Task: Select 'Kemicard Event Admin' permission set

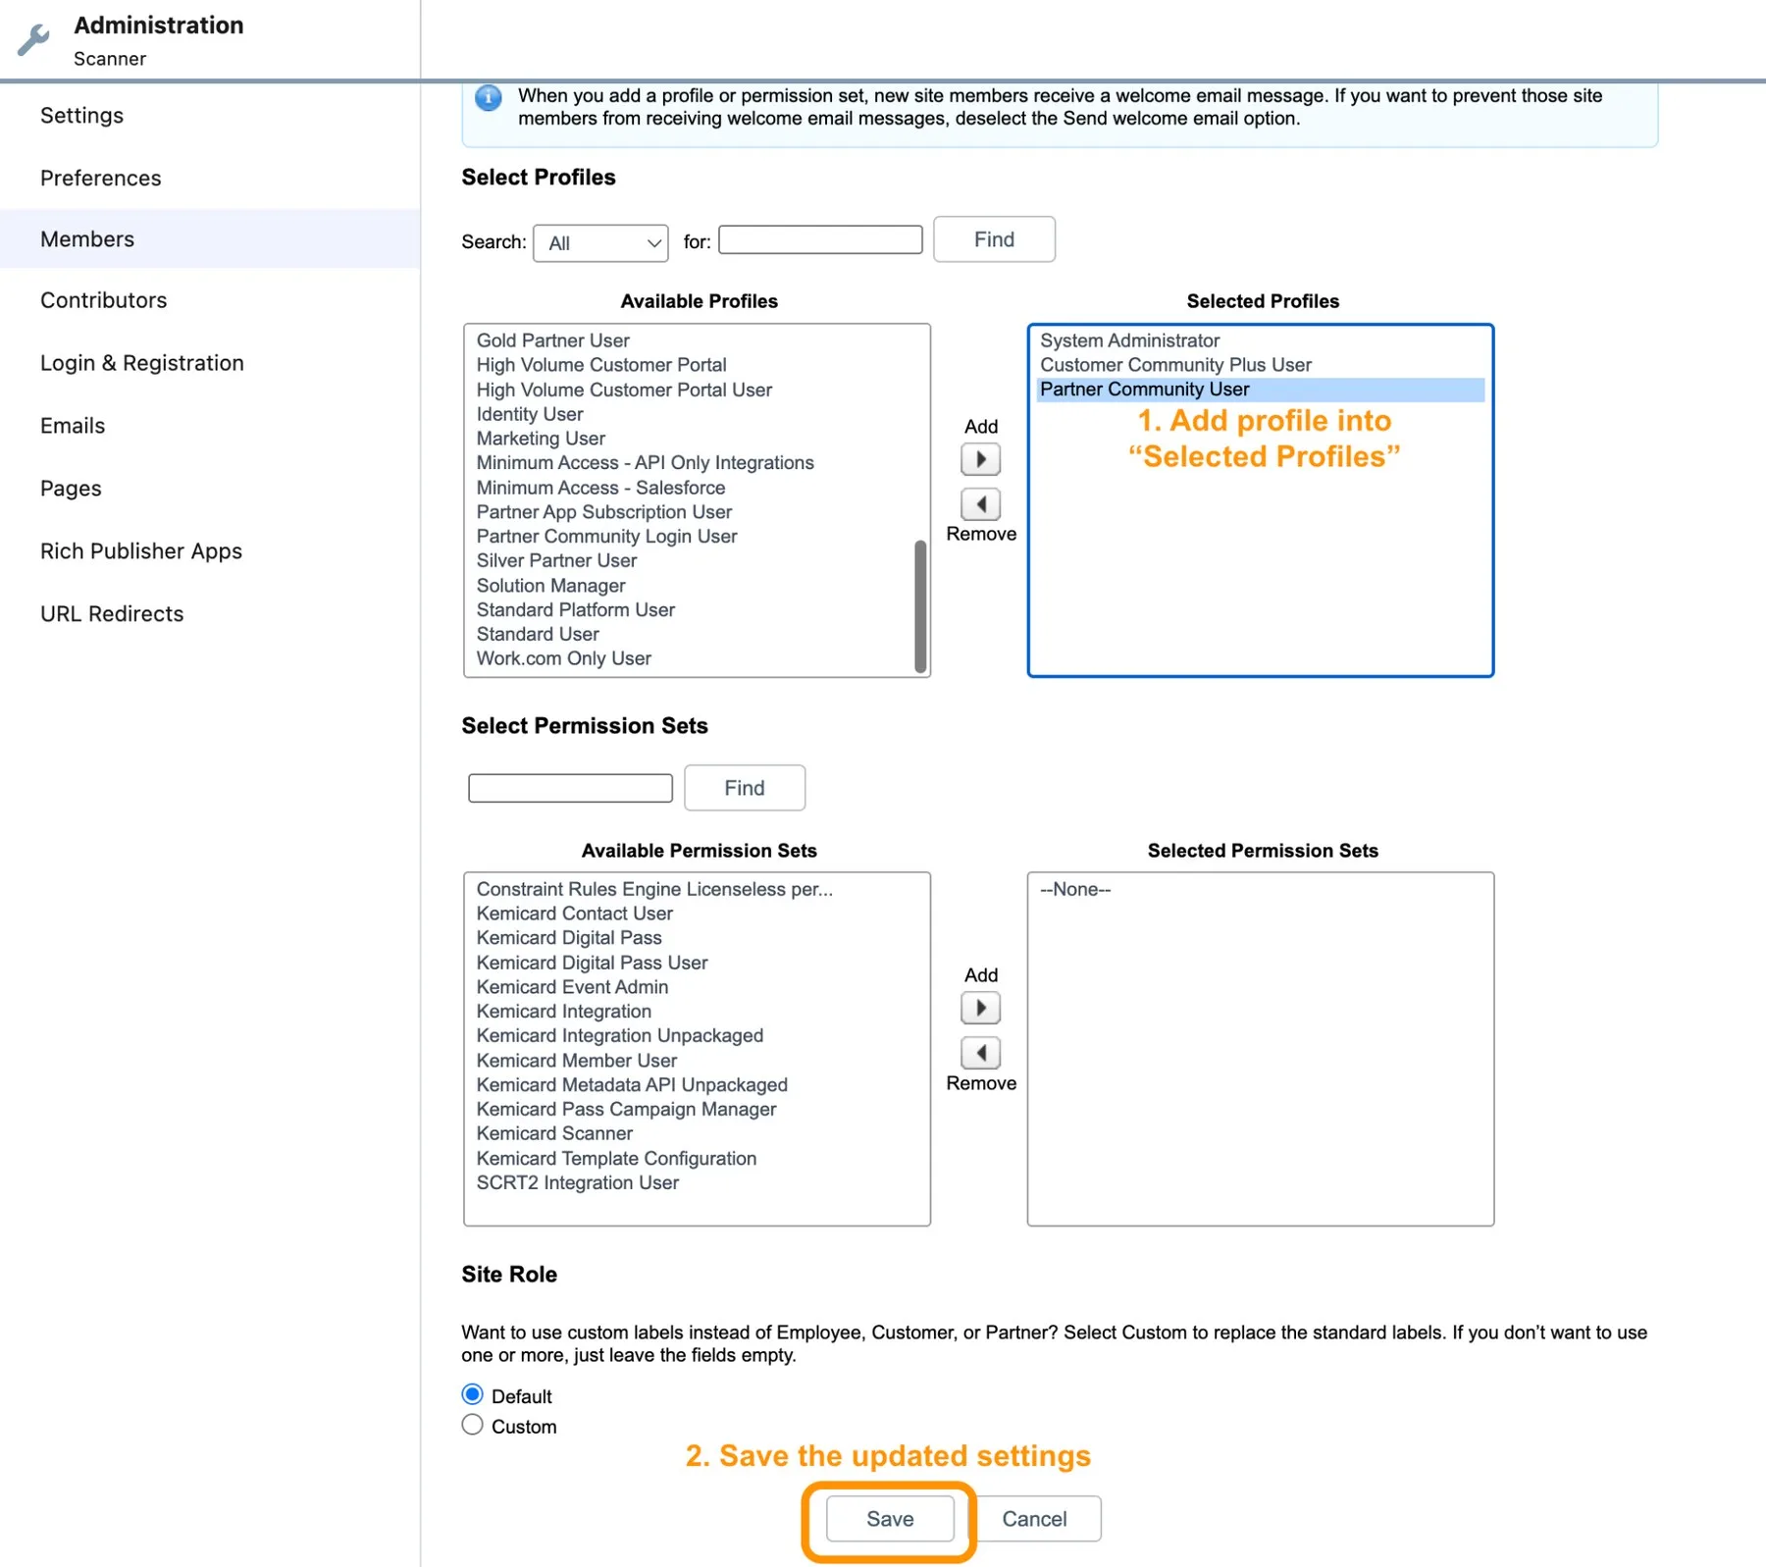Action: pyautogui.click(x=572, y=987)
